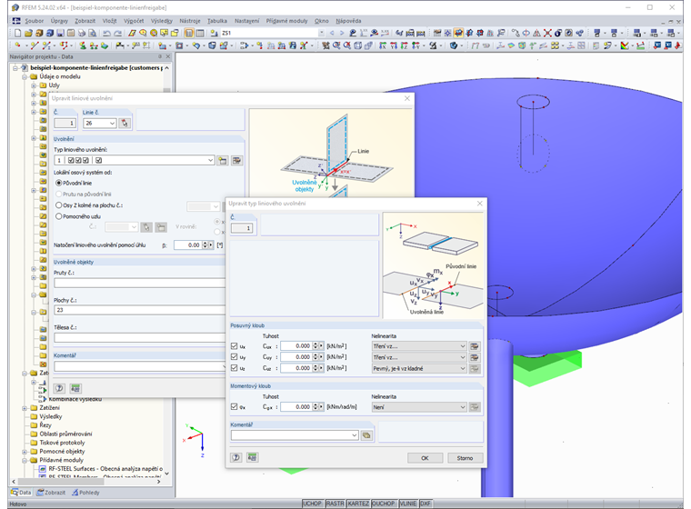
Task: Toggle KARTEZ status bar button
Action: (358, 504)
